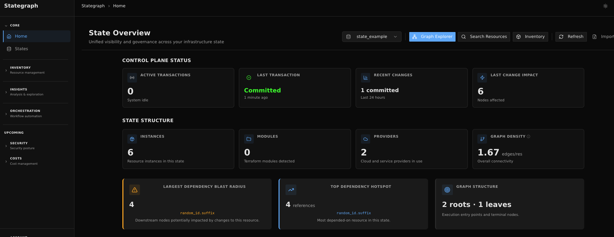
Task: Click the State Overview heading
Action: tap(119, 33)
